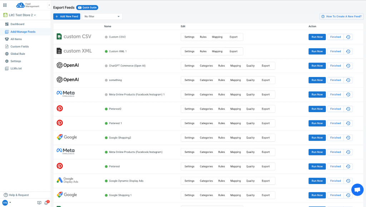Open the HN user account menu
The image size is (366, 207).
pos(6,203)
